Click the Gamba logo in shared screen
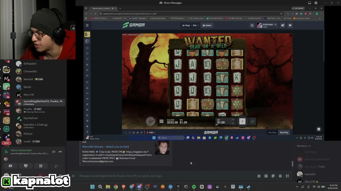The image size is (341, 191). pyautogui.click(x=134, y=25)
